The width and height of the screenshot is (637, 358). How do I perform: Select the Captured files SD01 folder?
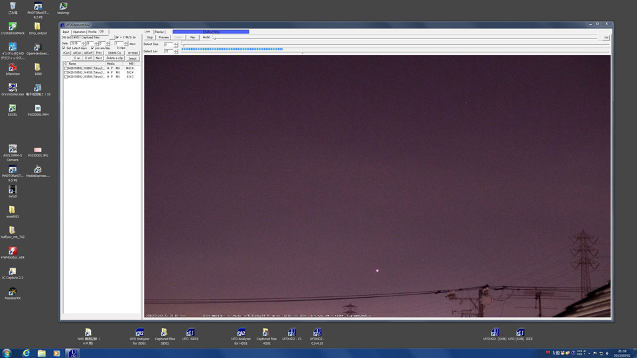coord(165,337)
